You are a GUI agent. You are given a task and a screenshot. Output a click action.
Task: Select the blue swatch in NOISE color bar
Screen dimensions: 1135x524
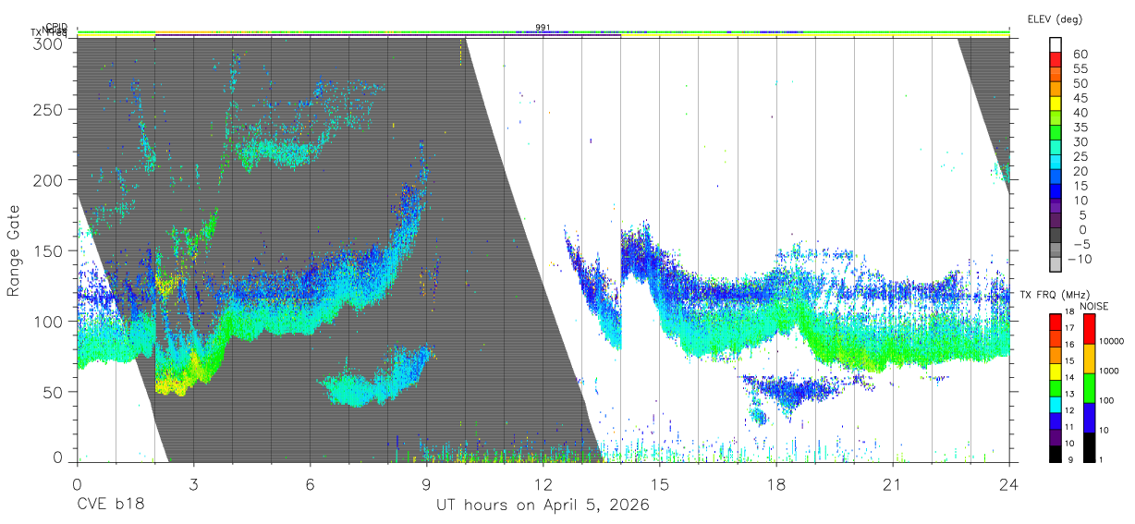coord(1088,418)
